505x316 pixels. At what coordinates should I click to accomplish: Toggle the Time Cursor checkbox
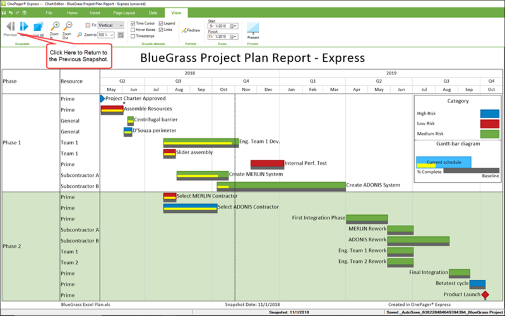coord(133,23)
